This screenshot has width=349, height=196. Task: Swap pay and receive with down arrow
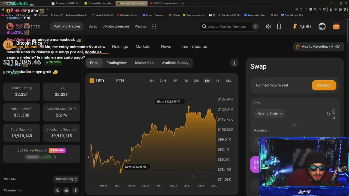[x=295, y=124]
